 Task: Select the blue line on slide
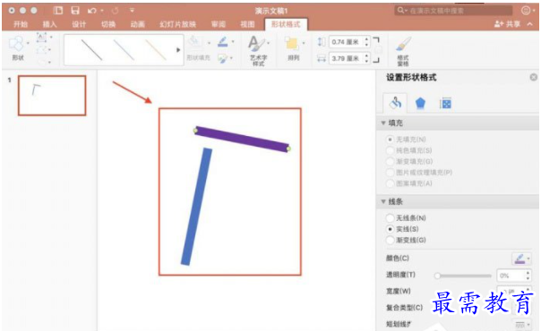[x=196, y=207]
